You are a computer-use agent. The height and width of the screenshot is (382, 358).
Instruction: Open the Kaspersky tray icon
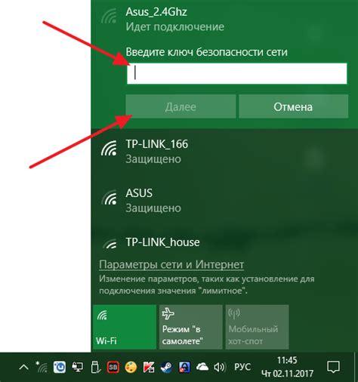(x=149, y=368)
